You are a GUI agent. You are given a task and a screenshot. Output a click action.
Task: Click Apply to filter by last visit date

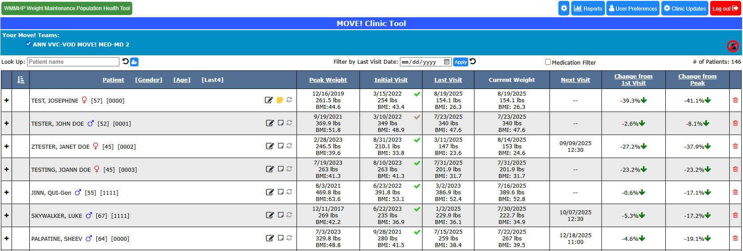pyautogui.click(x=460, y=62)
